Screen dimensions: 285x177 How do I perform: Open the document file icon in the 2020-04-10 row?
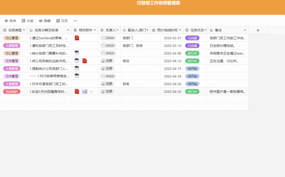[x=77, y=61]
